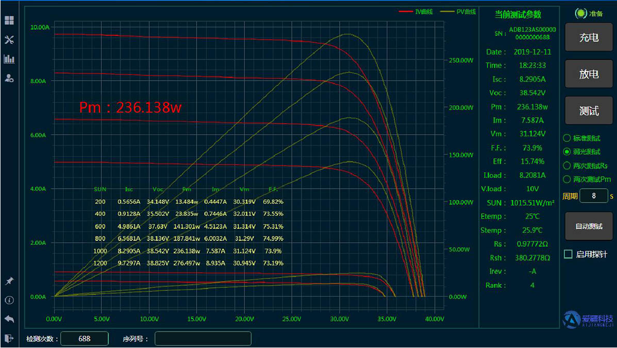Open the user account lock icon
Image resolution: width=617 pixels, height=348 pixels.
[x=9, y=78]
